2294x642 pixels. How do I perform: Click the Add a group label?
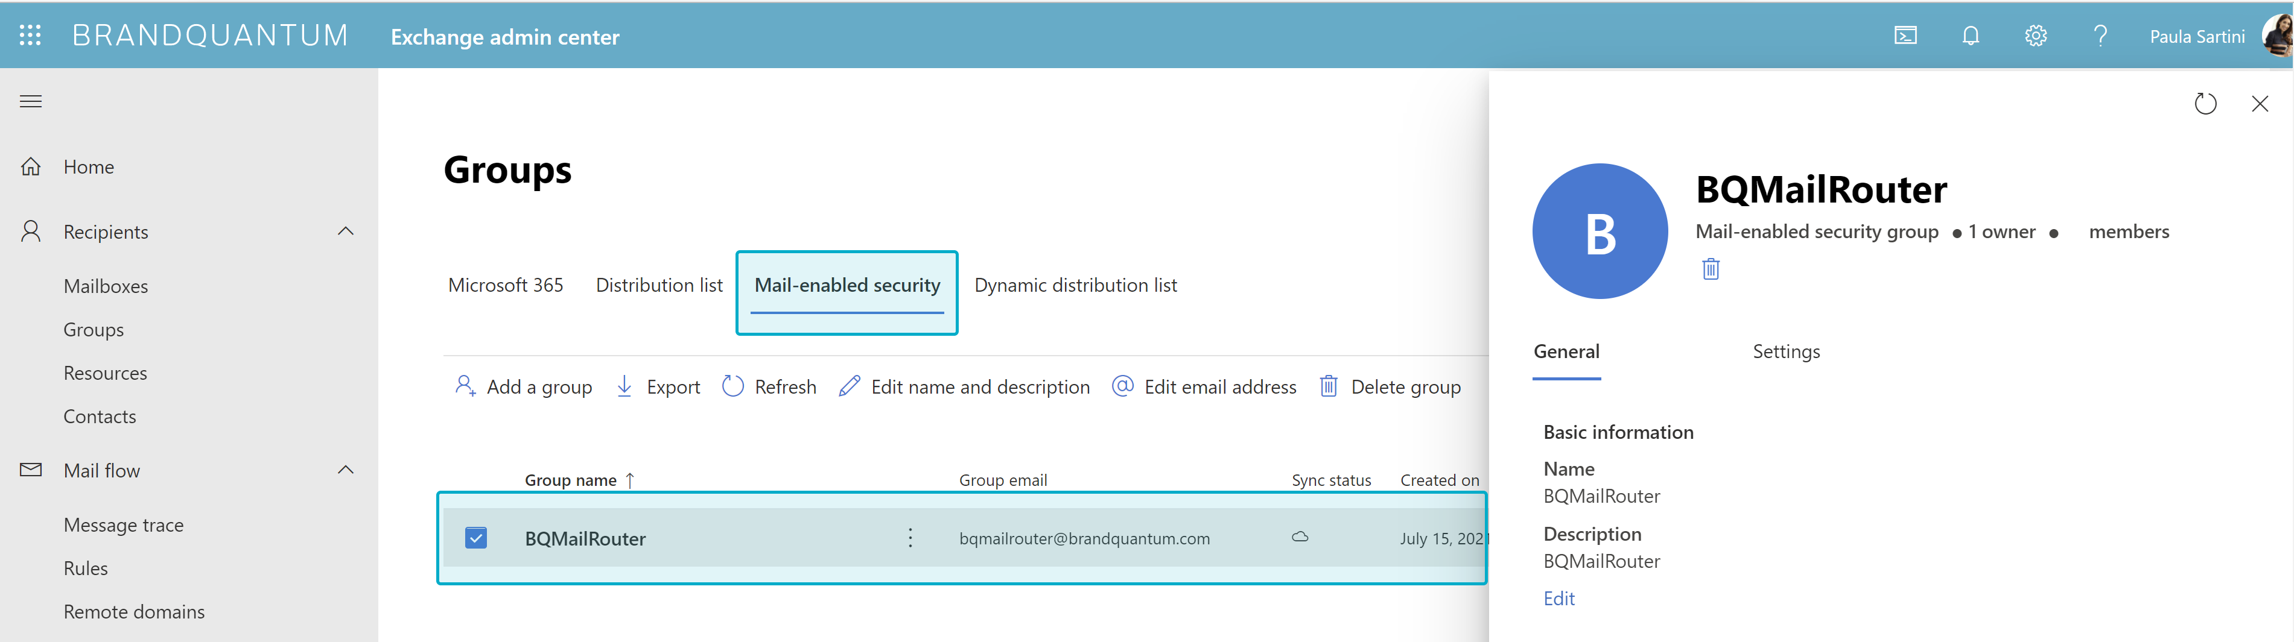(539, 388)
